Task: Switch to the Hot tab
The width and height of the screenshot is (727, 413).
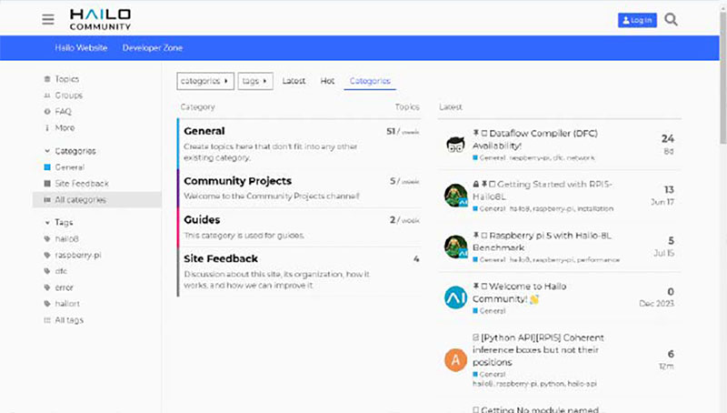Action: pos(327,81)
